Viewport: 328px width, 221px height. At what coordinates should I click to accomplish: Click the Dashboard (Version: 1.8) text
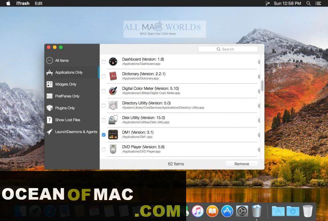[143, 59]
